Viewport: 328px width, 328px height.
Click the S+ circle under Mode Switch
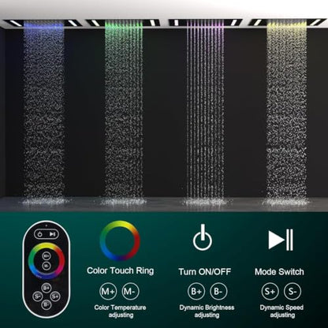(x=270, y=291)
